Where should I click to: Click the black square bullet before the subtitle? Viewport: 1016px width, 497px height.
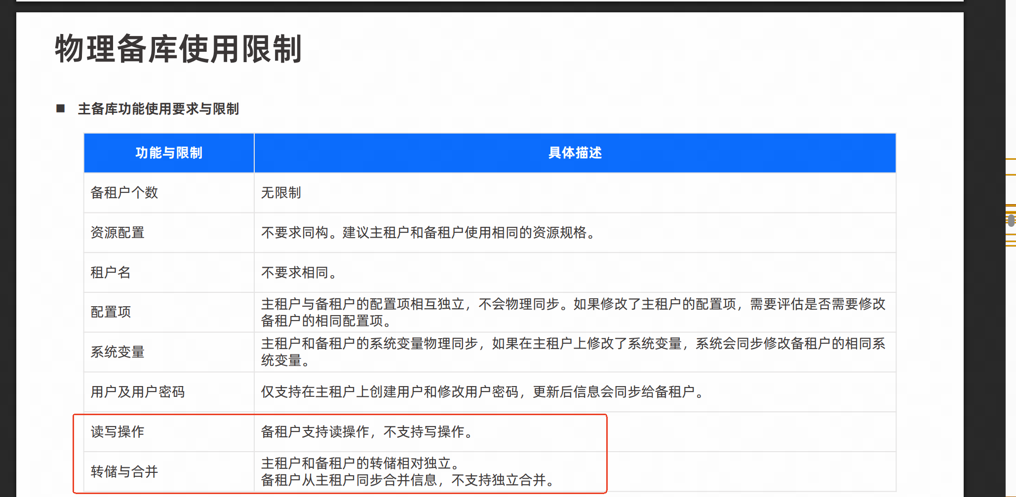click(61, 108)
